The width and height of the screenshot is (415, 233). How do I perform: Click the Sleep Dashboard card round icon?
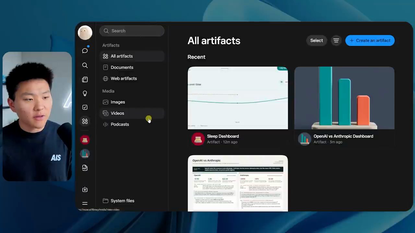[198, 139]
